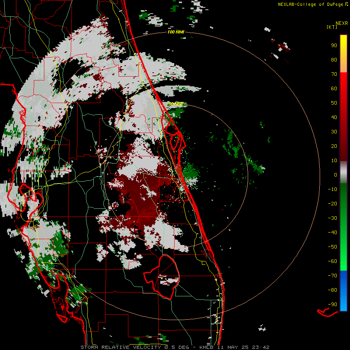Click the -60 value on the velocity scale

click(332, 261)
